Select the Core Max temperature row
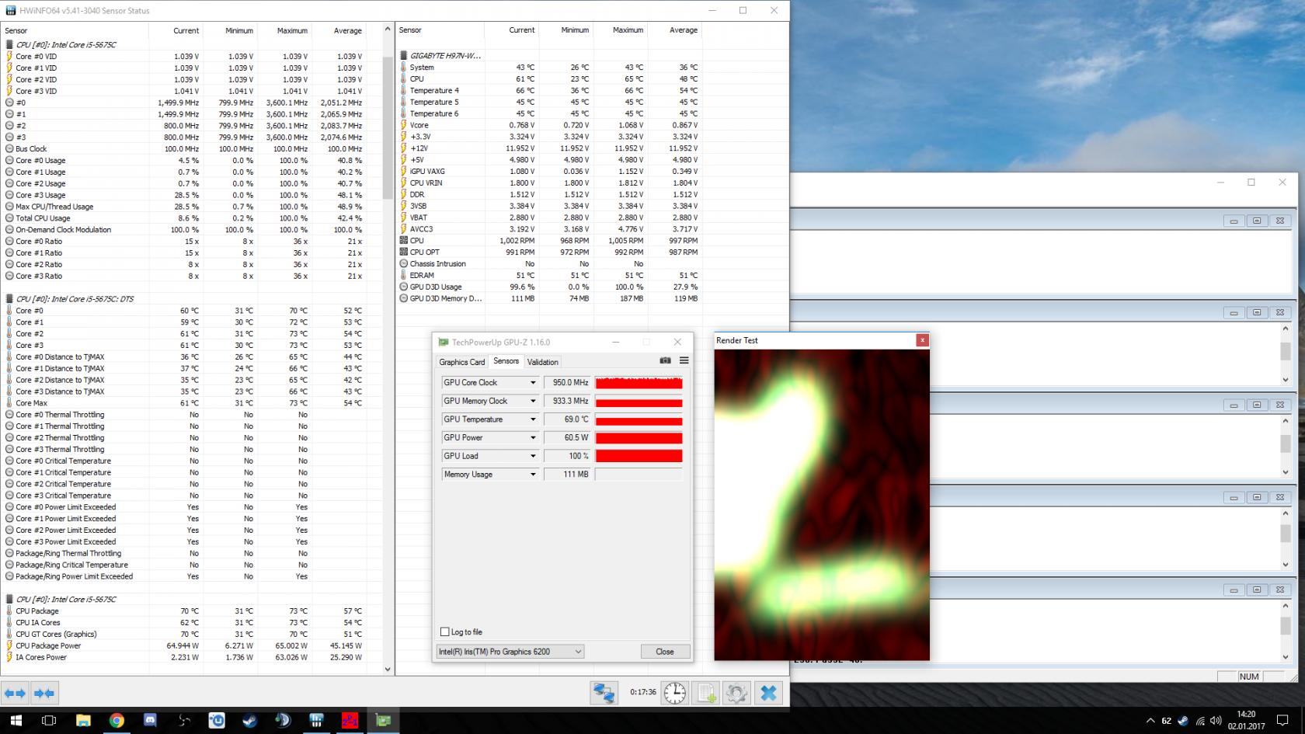 coord(193,403)
